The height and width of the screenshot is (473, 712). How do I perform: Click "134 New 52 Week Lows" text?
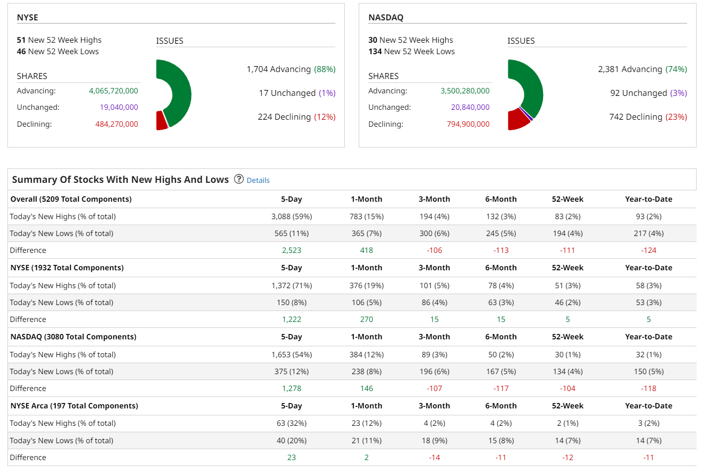click(x=411, y=51)
